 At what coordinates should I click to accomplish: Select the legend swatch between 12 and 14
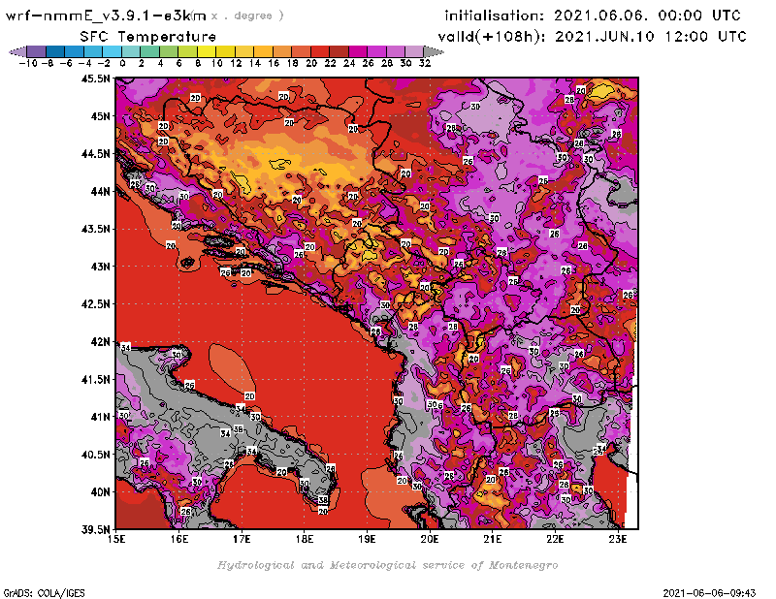[x=244, y=51]
